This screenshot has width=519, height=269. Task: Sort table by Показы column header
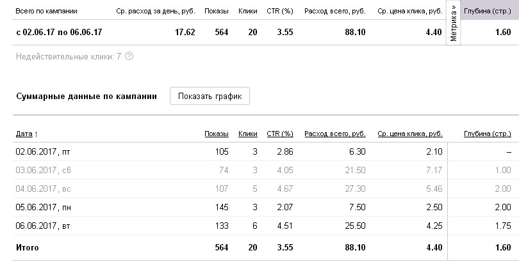[216, 134]
